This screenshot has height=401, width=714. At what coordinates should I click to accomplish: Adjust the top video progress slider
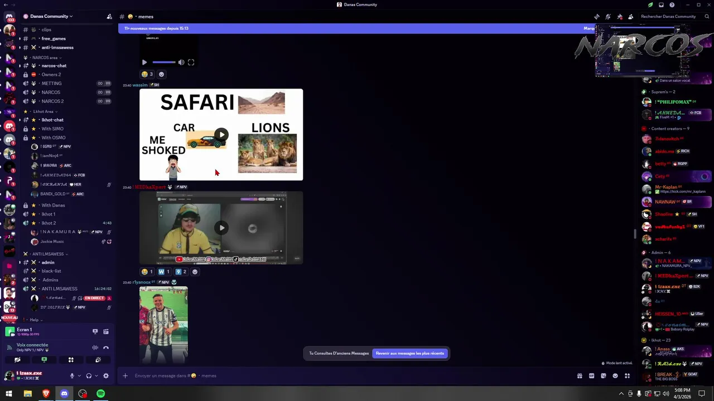(163, 62)
